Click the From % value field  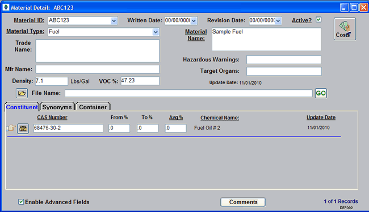click(x=119, y=128)
